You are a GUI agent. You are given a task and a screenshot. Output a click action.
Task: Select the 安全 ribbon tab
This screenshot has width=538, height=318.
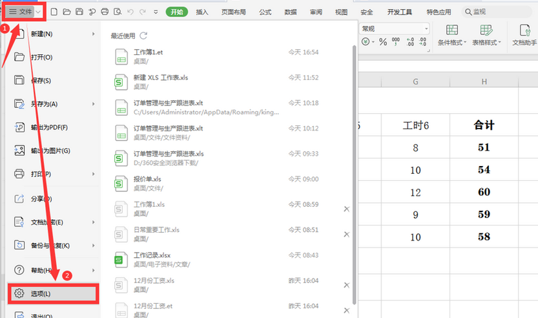coord(367,12)
